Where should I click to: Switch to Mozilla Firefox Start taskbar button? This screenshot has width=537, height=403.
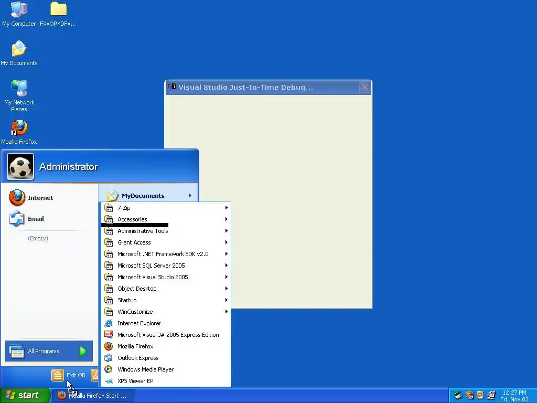click(x=93, y=396)
